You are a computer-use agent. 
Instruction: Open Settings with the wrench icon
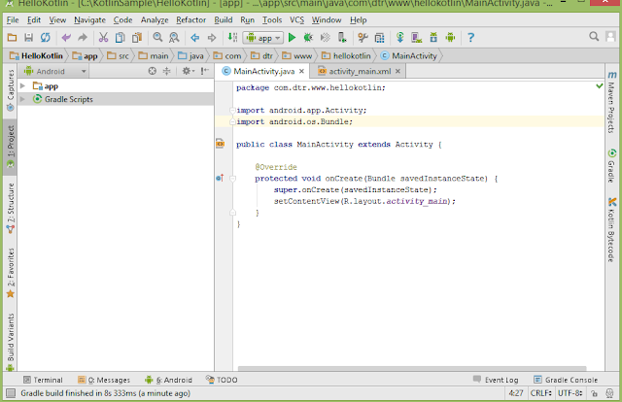click(363, 38)
